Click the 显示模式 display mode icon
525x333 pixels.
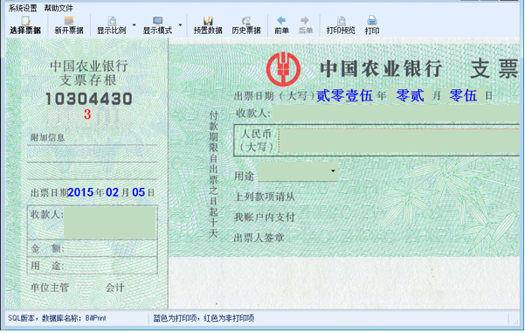tap(157, 25)
